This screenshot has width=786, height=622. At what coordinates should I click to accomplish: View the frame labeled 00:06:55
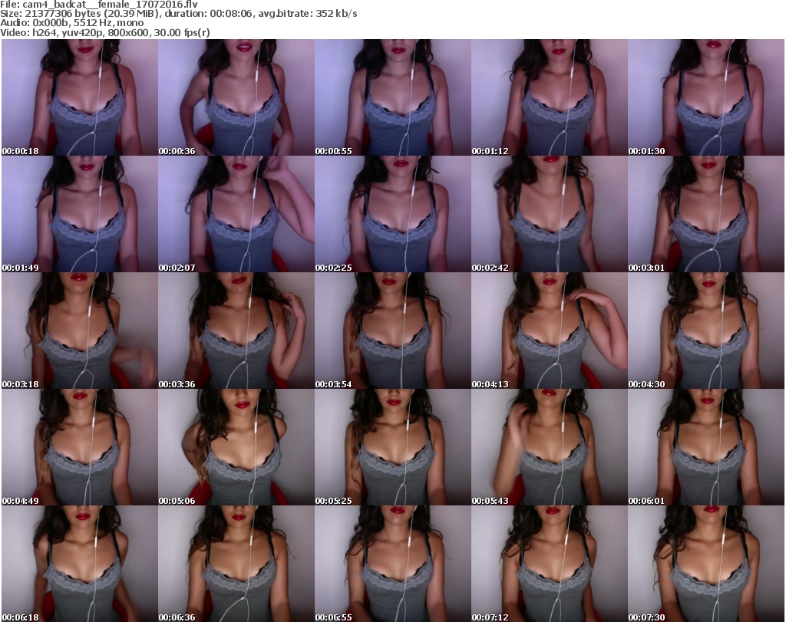click(392, 564)
